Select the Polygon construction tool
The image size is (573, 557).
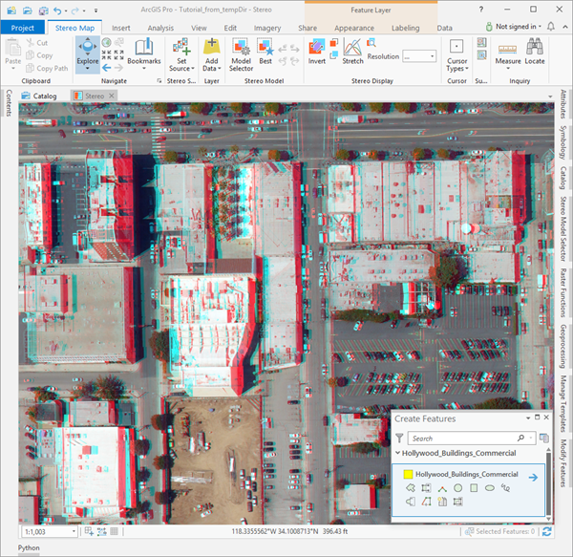coord(411,488)
